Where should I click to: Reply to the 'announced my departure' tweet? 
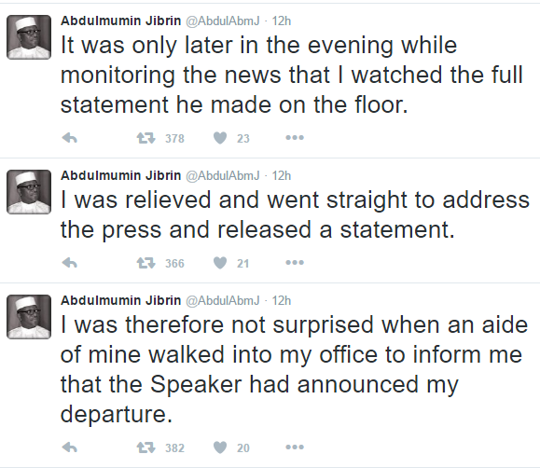(x=70, y=447)
